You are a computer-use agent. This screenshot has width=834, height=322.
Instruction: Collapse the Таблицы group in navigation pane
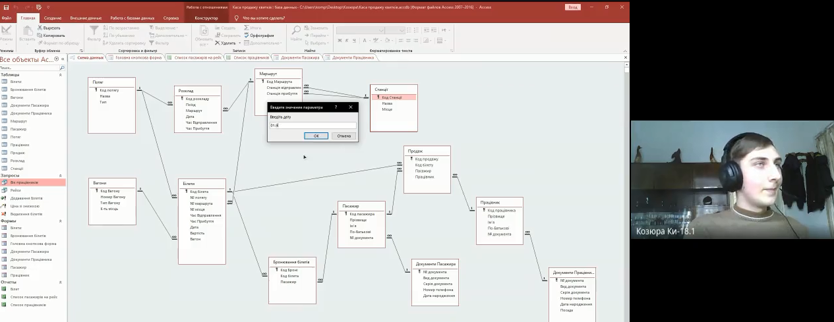point(61,75)
